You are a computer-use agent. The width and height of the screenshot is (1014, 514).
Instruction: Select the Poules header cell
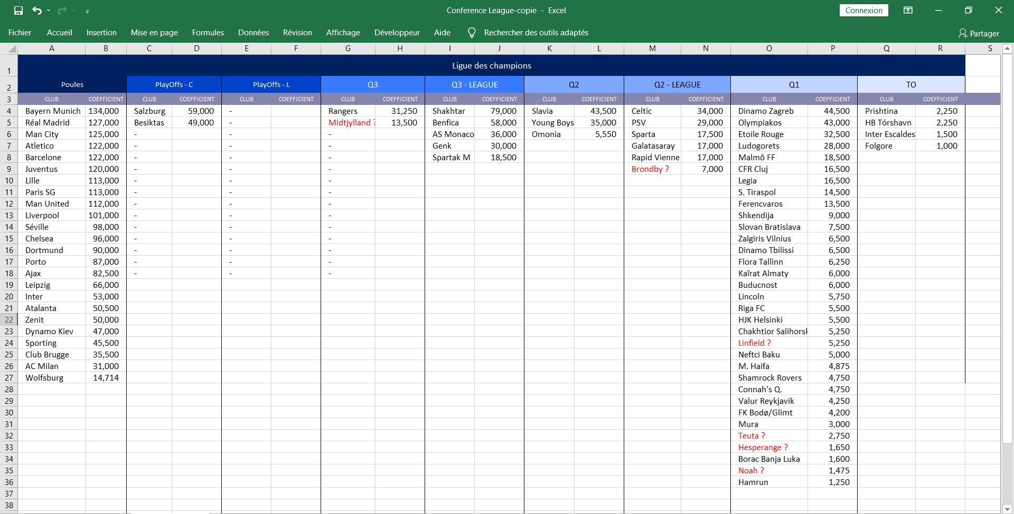click(72, 84)
